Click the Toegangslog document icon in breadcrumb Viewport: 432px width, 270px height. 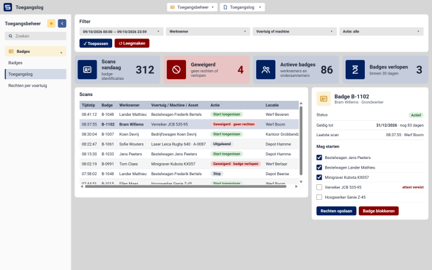(225, 7)
